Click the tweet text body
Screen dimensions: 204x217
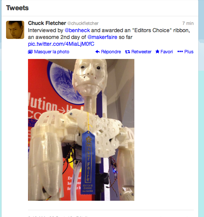pos(109,37)
